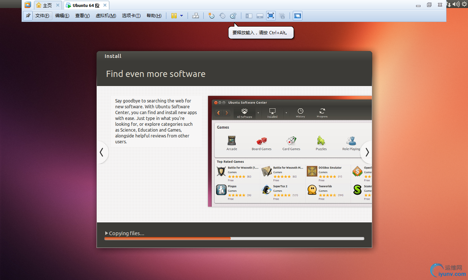The image size is (468, 280).
Task: Click the Install window title
Action: tap(113, 56)
